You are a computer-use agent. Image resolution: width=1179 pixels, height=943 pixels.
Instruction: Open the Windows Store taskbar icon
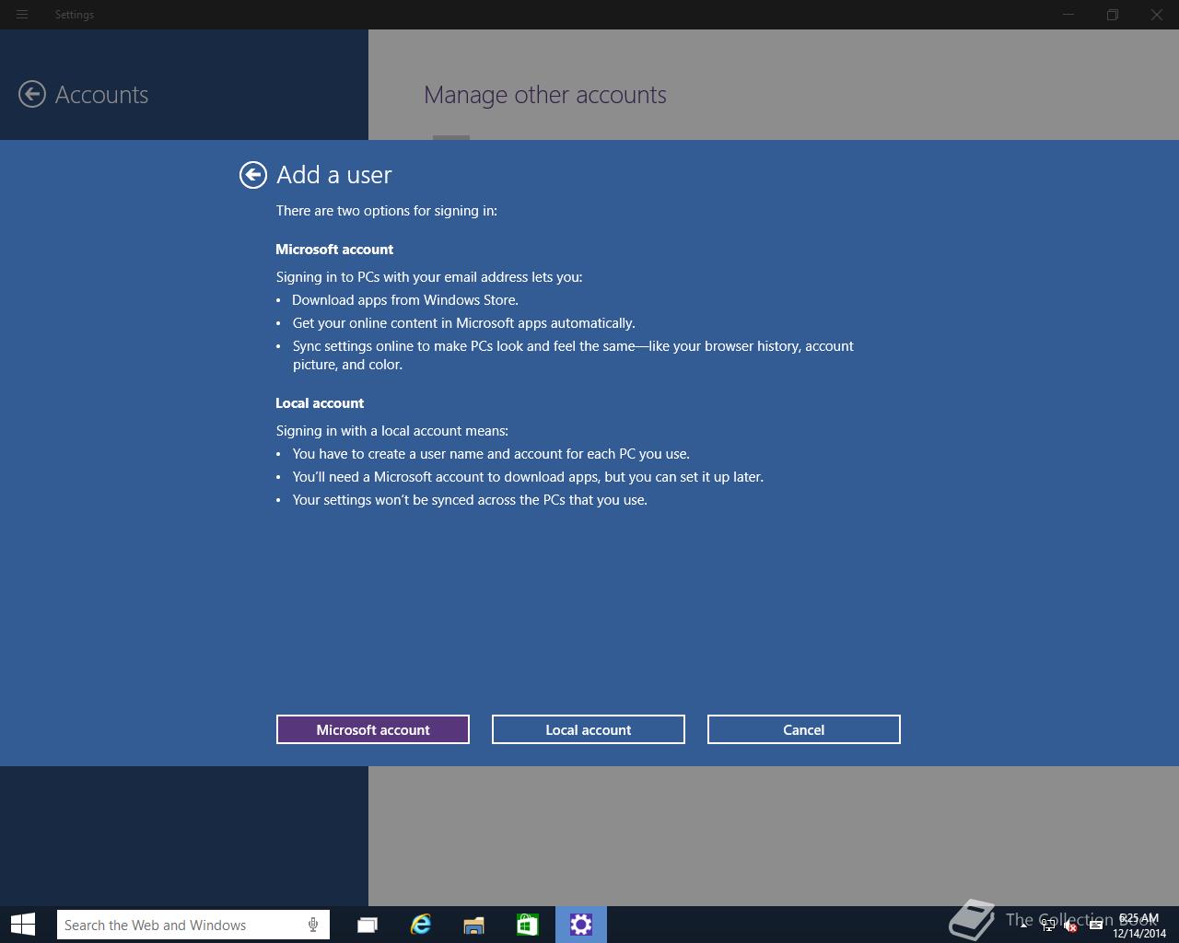point(528,925)
